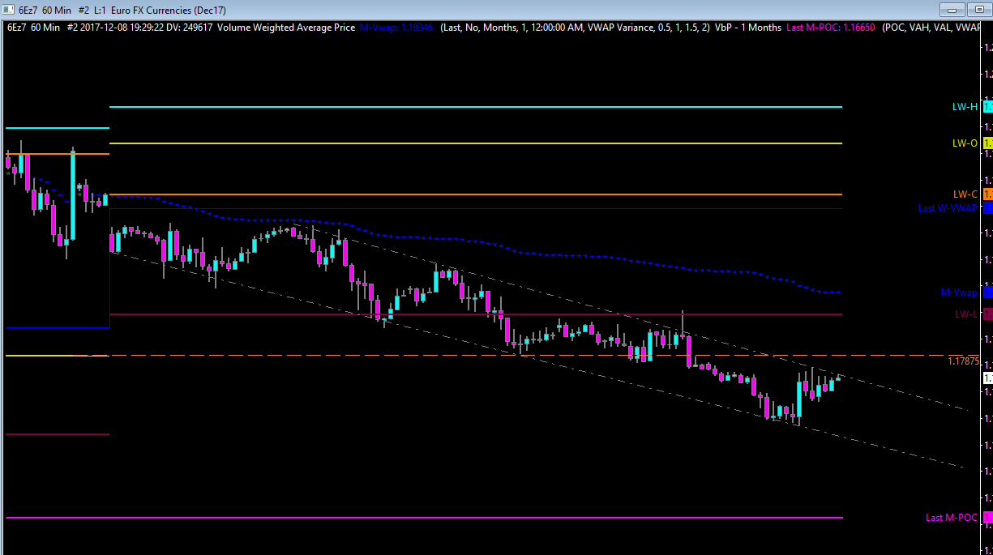Click the yellow LW-O price scale marker
The width and height of the screenshot is (993, 555).
point(987,143)
